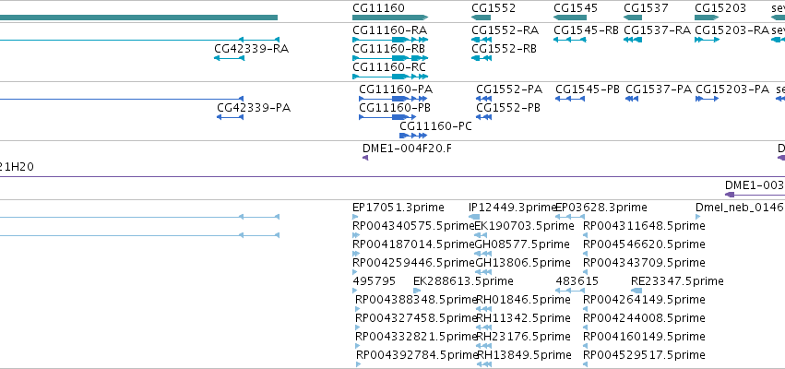
Task: Select the CG1545 gene label
Action: (x=576, y=8)
